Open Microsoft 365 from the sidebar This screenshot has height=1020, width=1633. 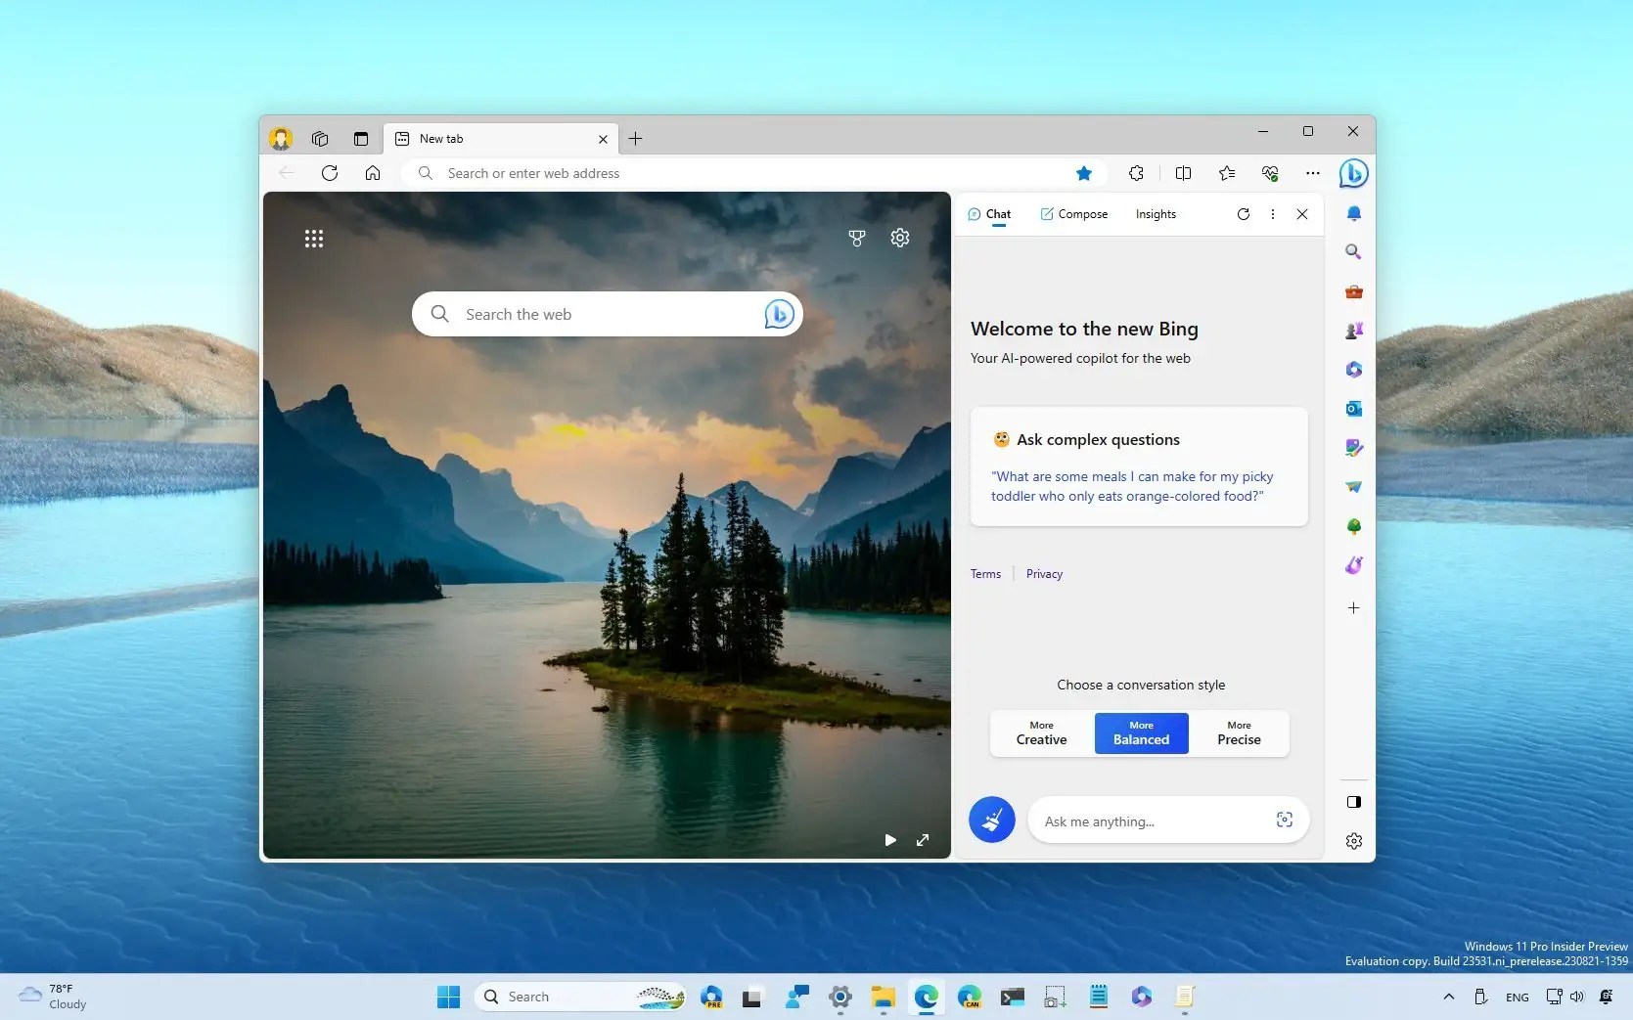1353,370
